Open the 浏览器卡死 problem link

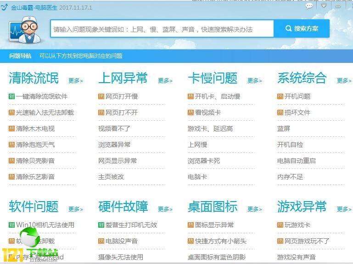point(204,161)
